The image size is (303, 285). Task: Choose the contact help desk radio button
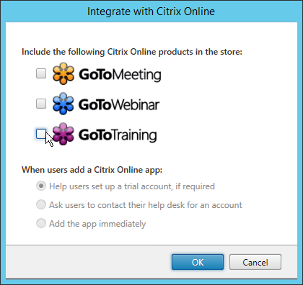41,205
